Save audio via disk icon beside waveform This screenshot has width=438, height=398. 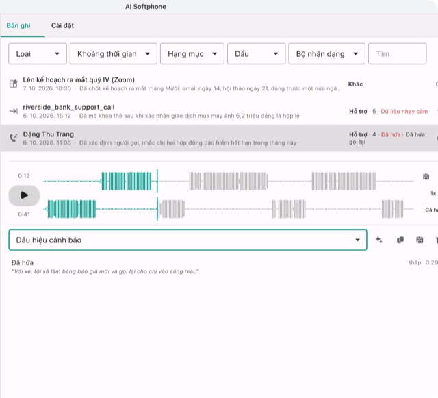pos(426,177)
